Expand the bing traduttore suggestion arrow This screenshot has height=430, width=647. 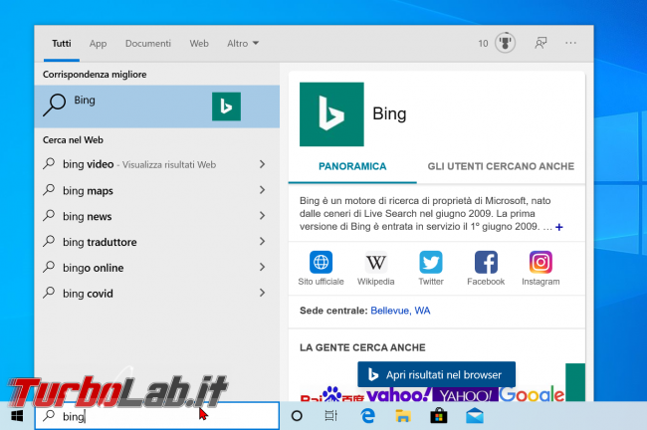pos(262,242)
